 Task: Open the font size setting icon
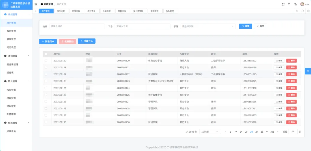click(289, 4)
